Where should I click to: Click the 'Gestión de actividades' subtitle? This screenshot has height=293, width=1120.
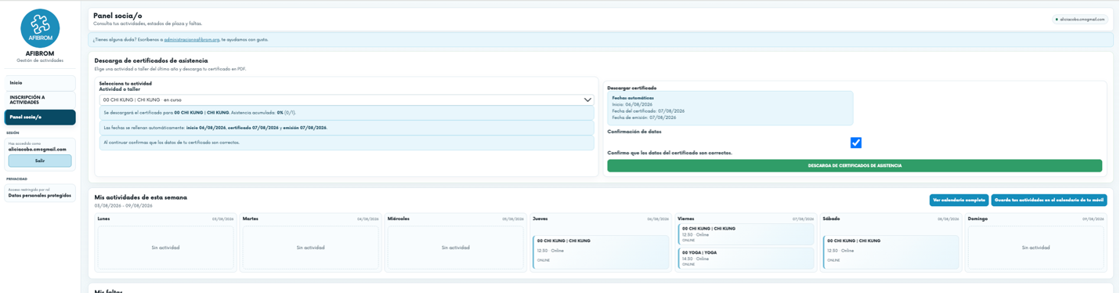click(x=40, y=60)
